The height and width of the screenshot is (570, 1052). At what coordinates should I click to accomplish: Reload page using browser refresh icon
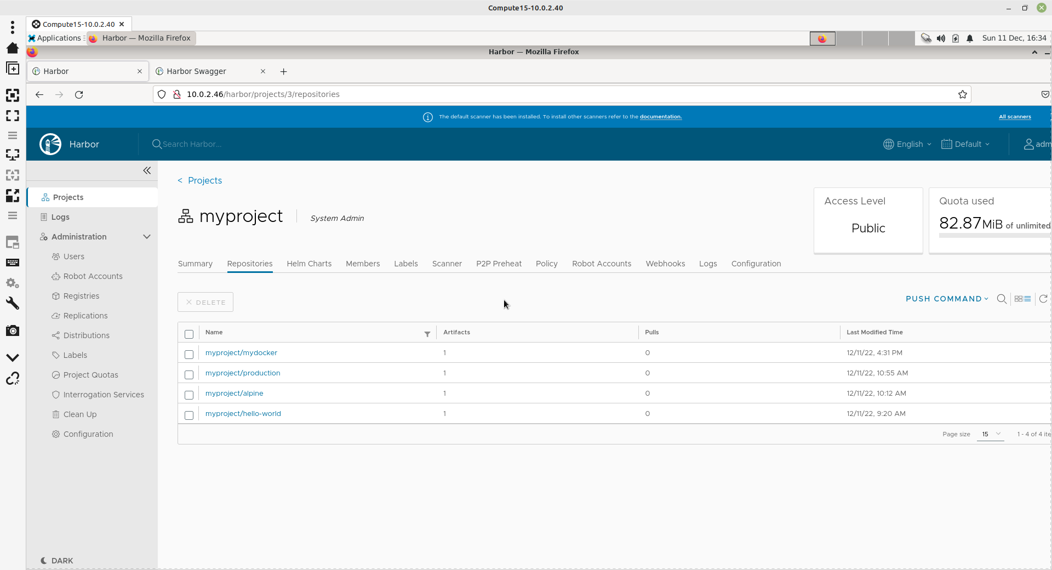click(x=79, y=94)
